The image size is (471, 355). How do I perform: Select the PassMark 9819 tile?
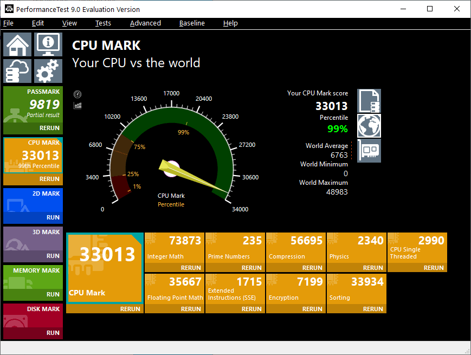(33, 105)
